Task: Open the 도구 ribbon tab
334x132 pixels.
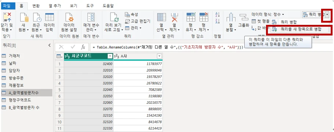Action: 90,6
